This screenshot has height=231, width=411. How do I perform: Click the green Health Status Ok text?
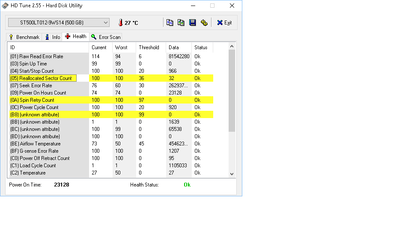[x=187, y=185]
